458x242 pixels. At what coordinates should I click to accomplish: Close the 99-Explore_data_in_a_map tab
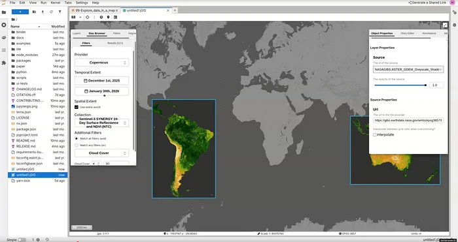pyautogui.click(x=117, y=10)
